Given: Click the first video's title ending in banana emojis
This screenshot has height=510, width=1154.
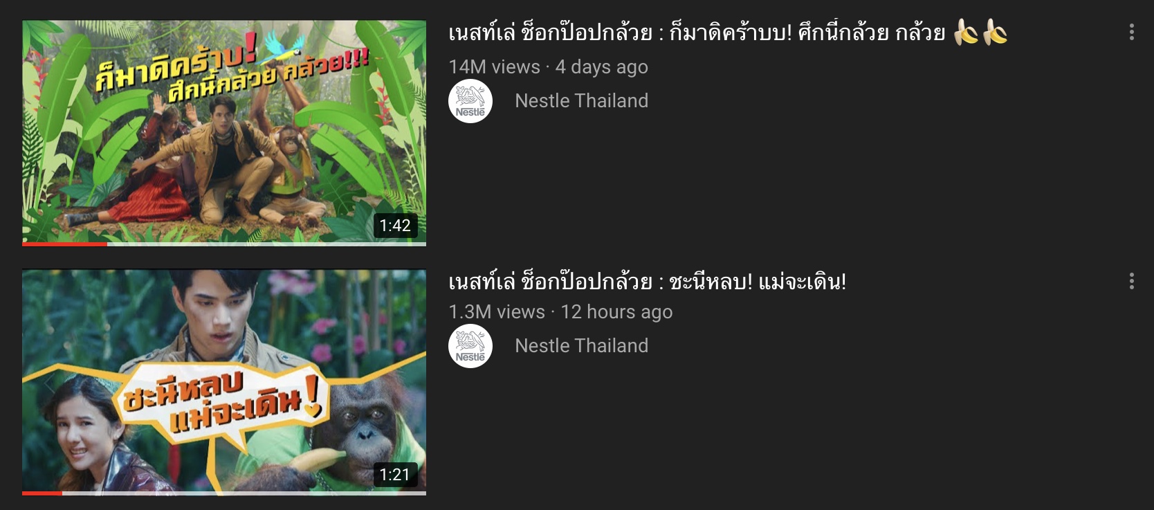Looking at the screenshot, I should point(728,32).
